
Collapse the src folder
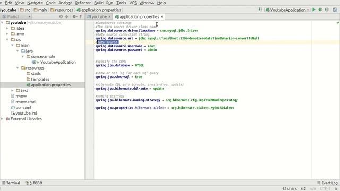[7, 39]
